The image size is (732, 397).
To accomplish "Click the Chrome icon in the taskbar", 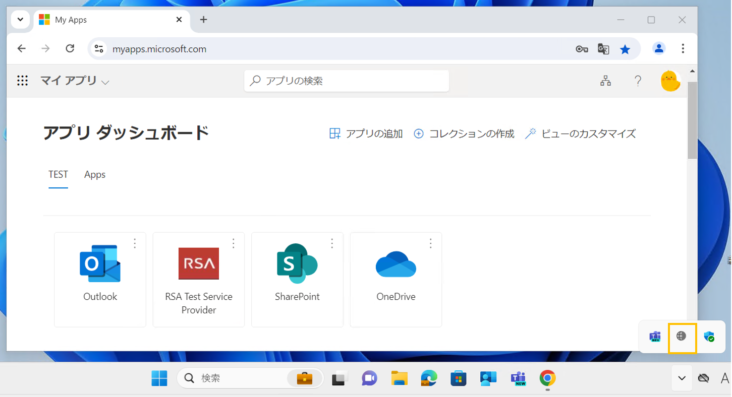I will tap(547, 378).
